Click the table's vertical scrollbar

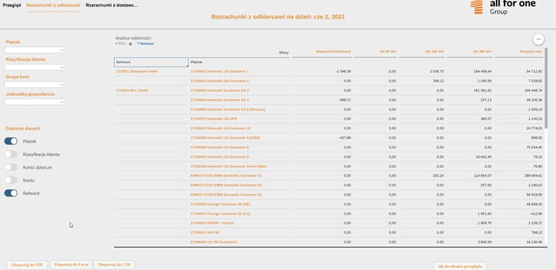pyautogui.click(x=546, y=89)
